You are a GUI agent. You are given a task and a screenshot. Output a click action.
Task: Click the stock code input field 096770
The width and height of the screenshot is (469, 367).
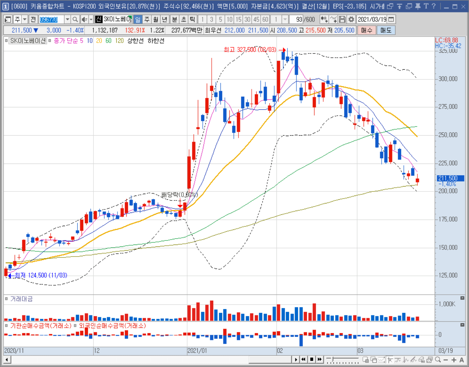[x=51, y=19]
